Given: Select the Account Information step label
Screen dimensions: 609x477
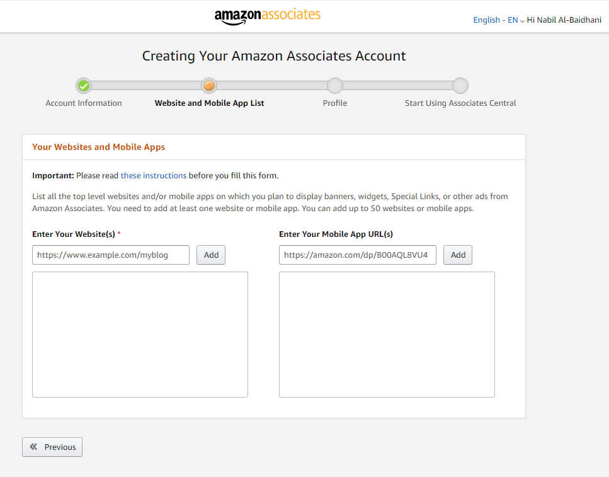Looking at the screenshot, I should point(84,103).
